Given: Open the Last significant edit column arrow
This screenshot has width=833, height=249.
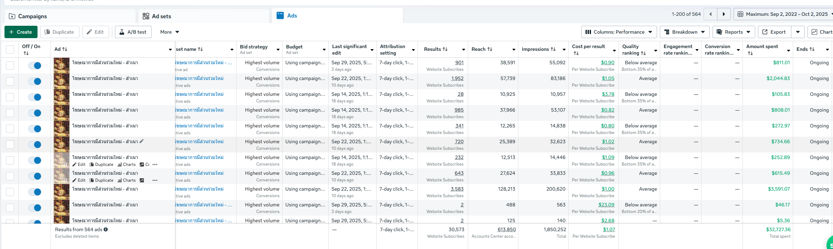Looking at the screenshot, I should point(372,50).
